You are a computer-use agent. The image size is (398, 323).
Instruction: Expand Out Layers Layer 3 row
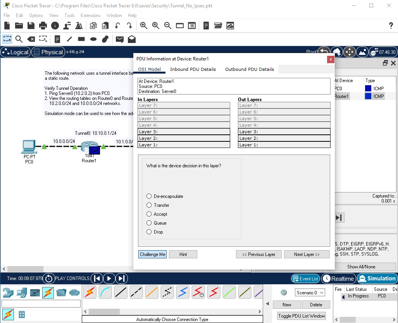coord(284,132)
